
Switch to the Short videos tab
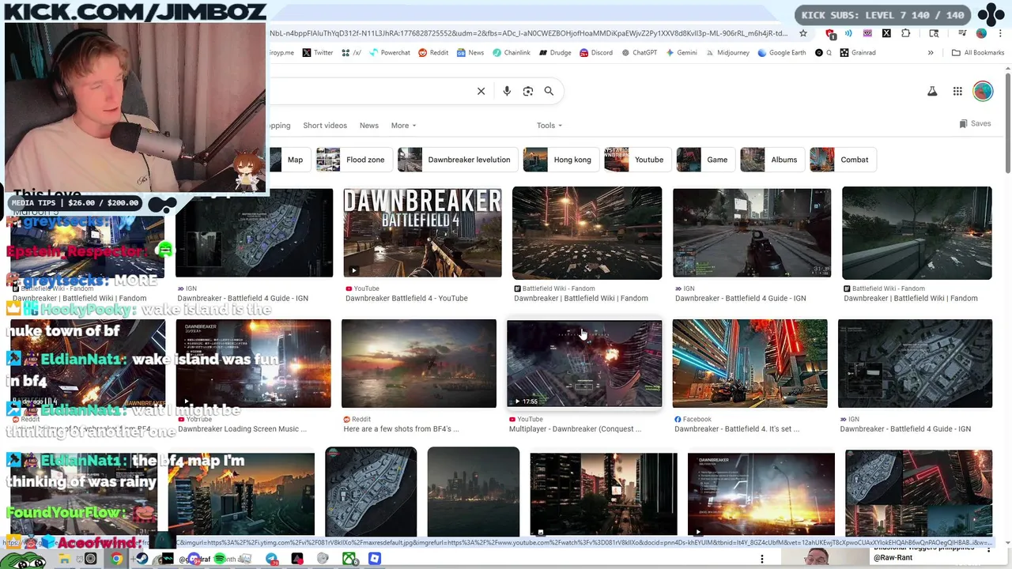point(325,126)
